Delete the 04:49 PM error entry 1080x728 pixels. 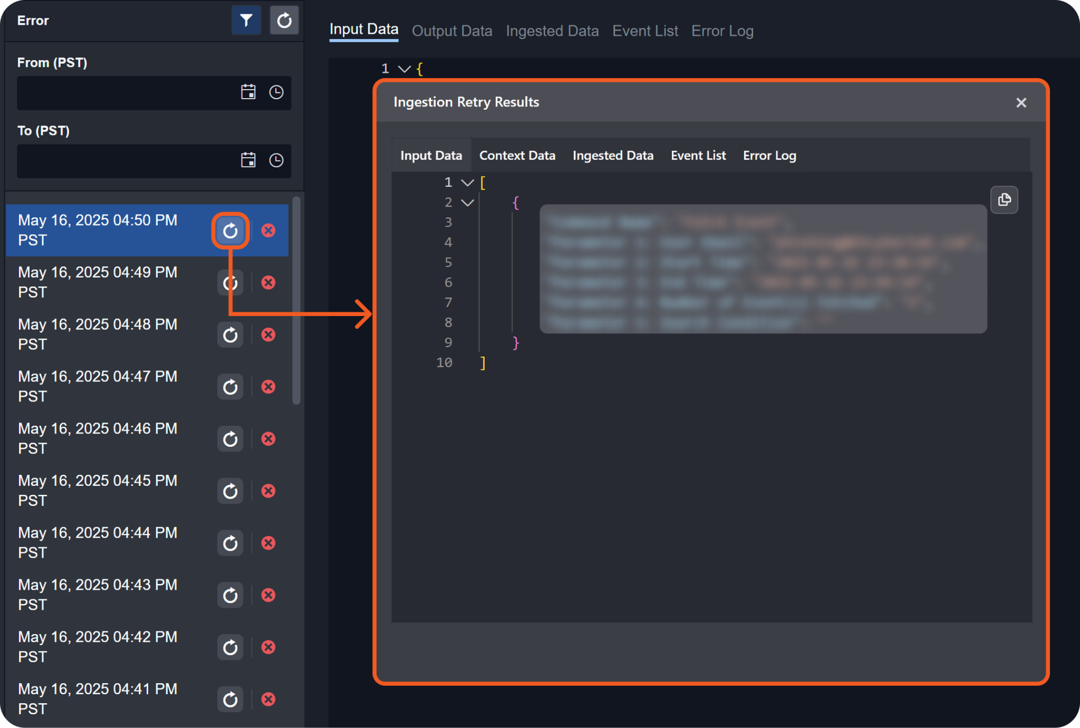[268, 283]
